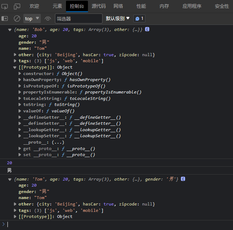
Task: Collapse the expanded [[Prototype]]: Object node
Action: 15,68
